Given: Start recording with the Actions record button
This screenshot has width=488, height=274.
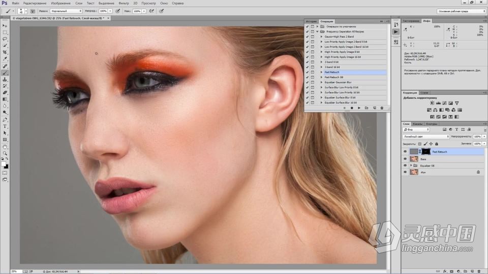Looking at the screenshot, I should tap(351, 108).
